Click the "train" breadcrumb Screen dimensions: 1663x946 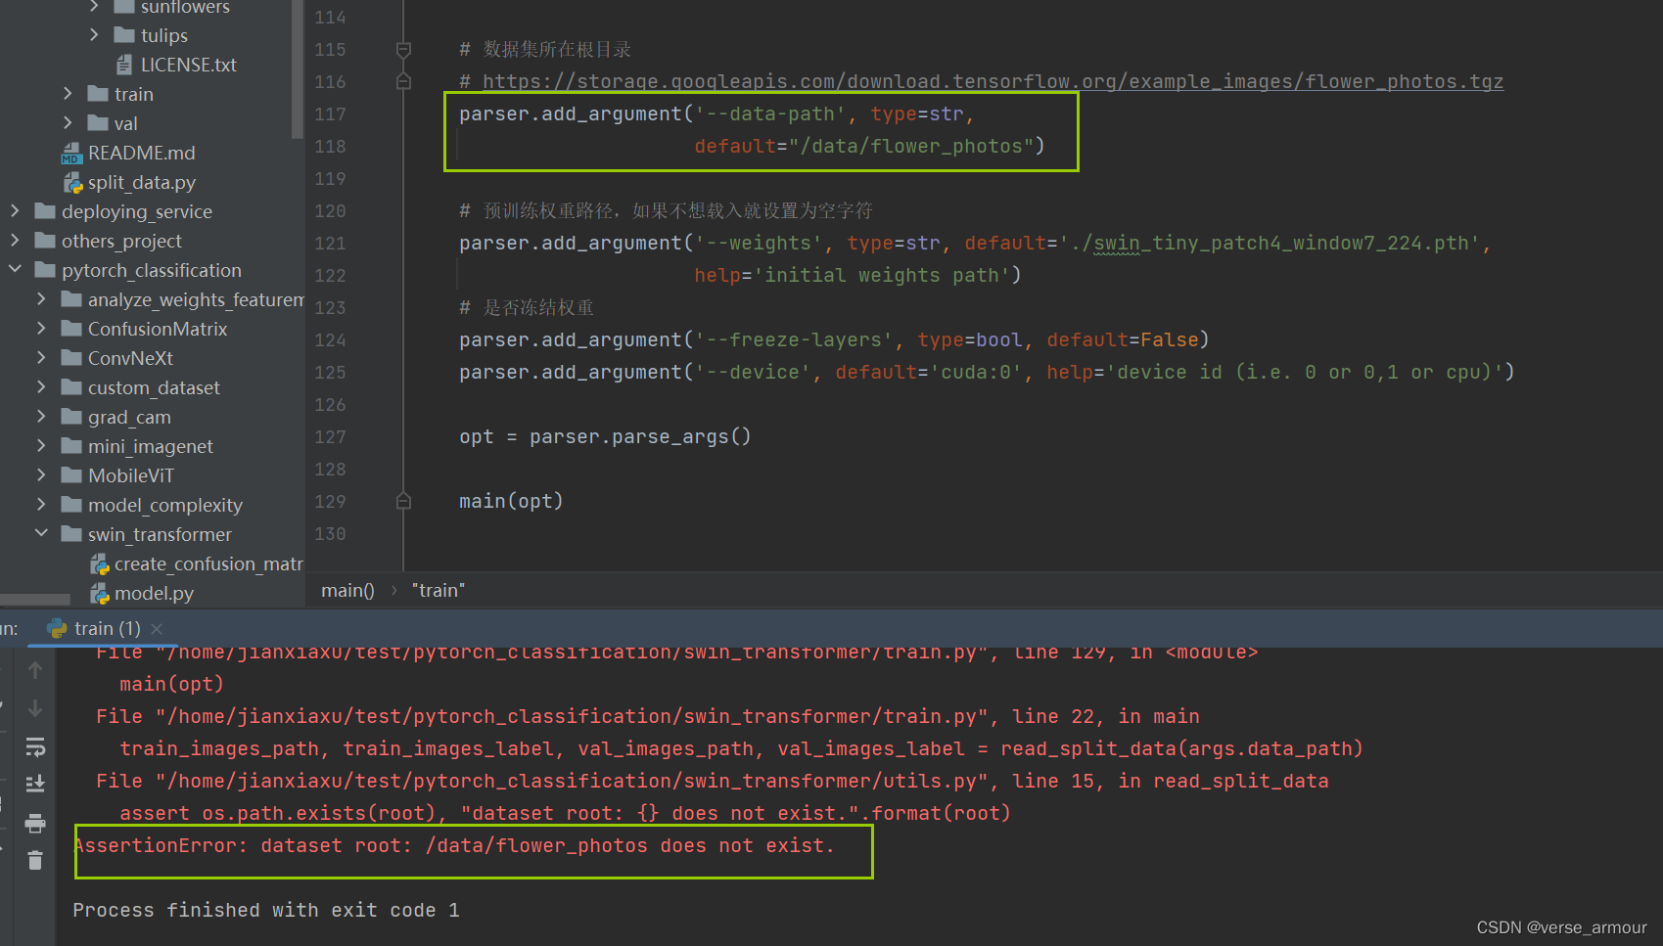(x=439, y=590)
